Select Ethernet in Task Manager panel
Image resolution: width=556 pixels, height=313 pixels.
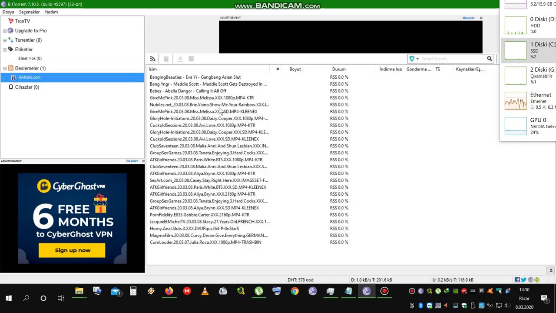[x=528, y=101]
